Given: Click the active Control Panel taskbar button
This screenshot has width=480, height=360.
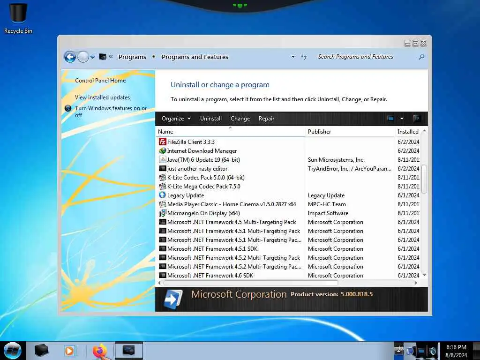Looking at the screenshot, I should click(128, 351).
